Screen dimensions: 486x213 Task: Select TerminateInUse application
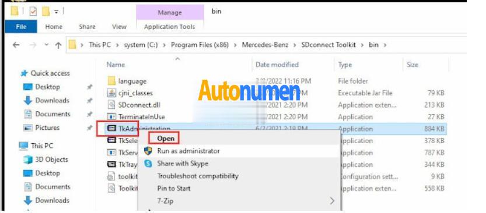[x=141, y=117]
